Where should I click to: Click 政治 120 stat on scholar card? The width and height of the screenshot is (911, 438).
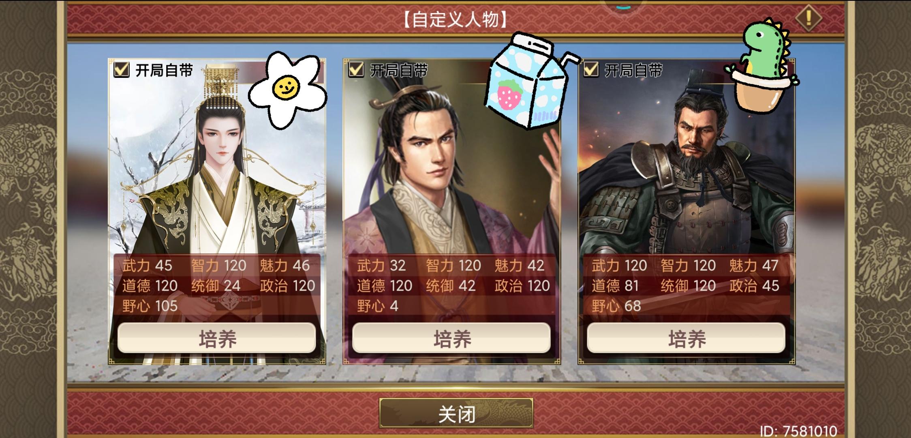[522, 286]
